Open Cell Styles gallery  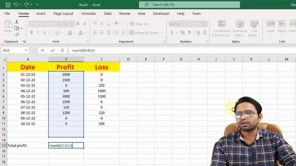tap(254, 29)
